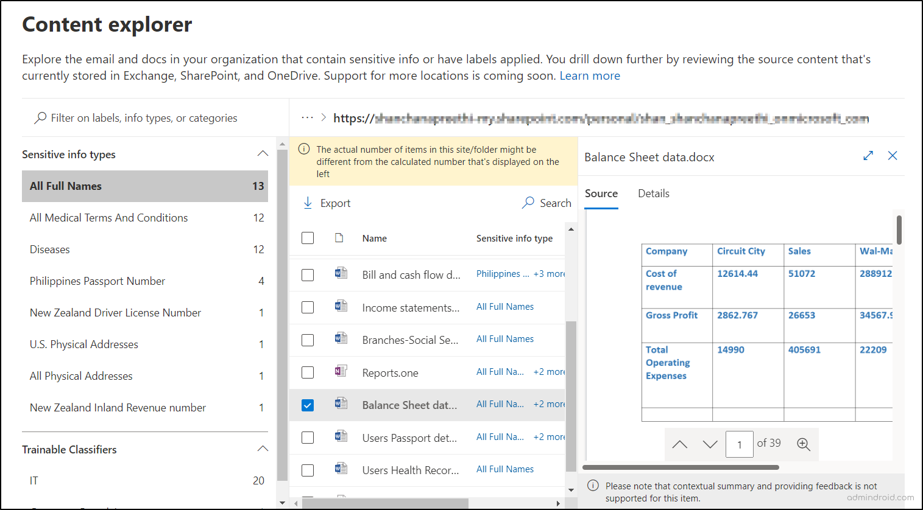This screenshot has width=923, height=510.
Task: Collapse the Trainable Classifiers section
Action: (263, 449)
